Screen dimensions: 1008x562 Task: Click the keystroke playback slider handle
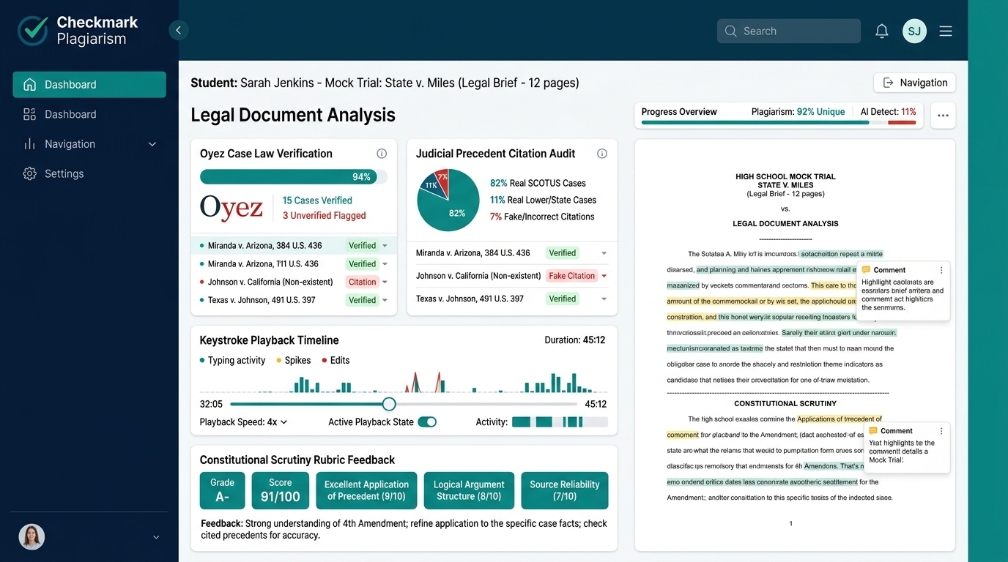tap(389, 404)
